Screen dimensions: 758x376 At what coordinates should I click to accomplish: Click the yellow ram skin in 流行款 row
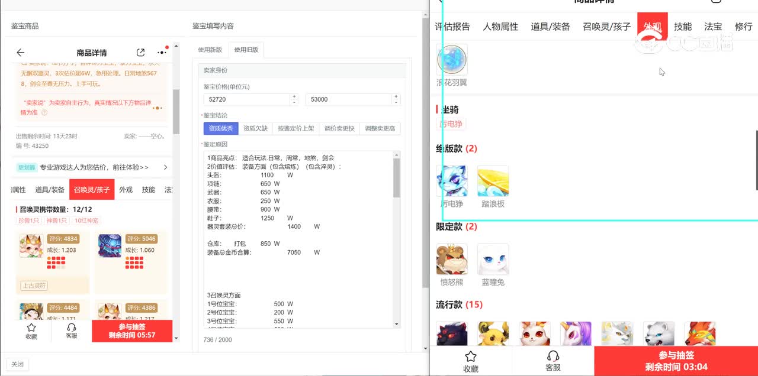(x=493, y=334)
